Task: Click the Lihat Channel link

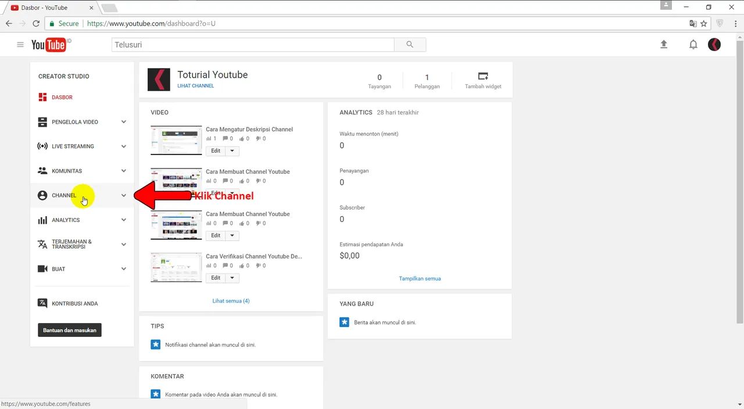Action: click(196, 86)
